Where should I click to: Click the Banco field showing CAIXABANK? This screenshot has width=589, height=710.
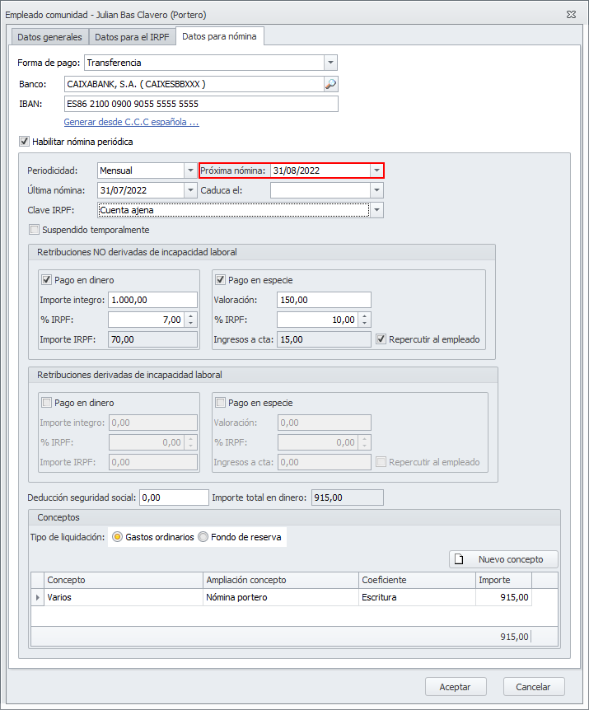pyautogui.click(x=194, y=84)
